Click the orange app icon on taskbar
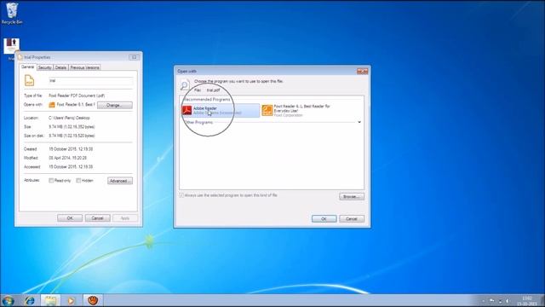 coord(93,300)
